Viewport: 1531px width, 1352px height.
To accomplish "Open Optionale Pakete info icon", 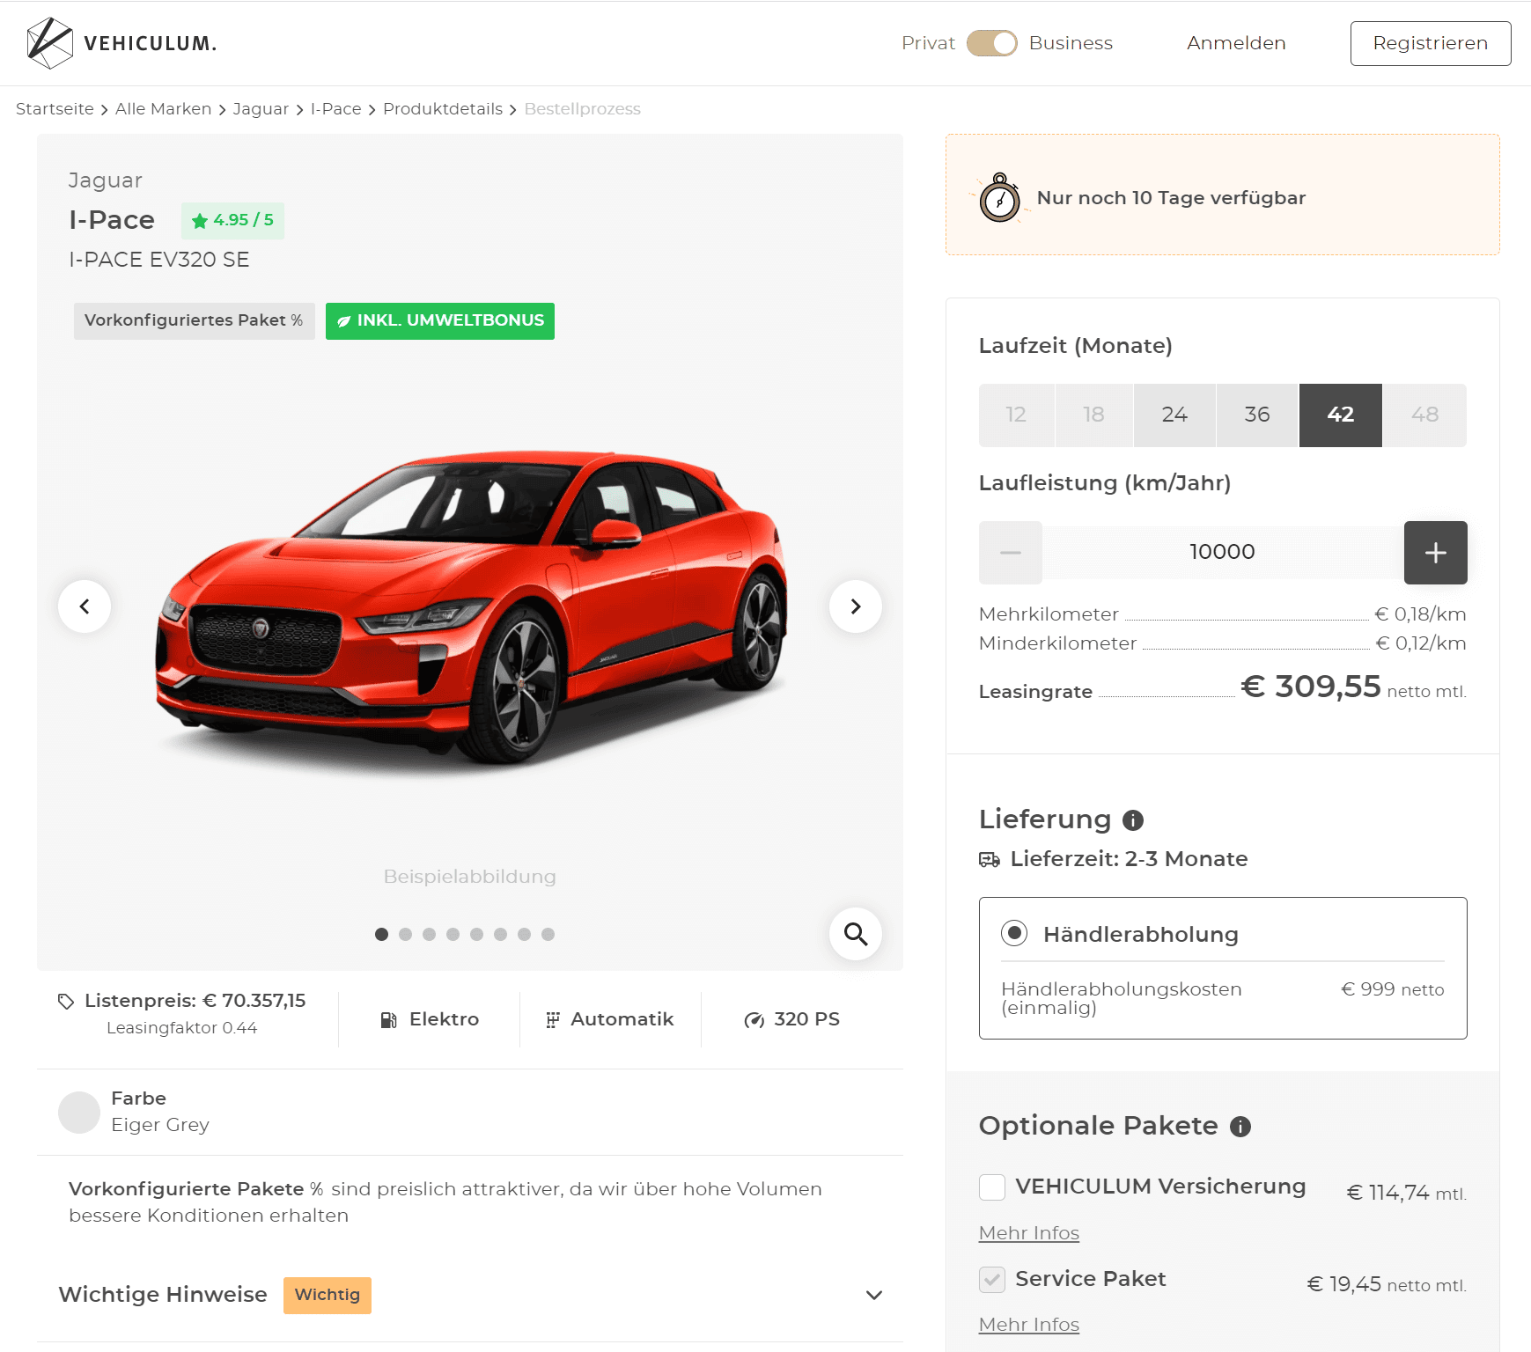I will pyautogui.click(x=1240, y=1127).
